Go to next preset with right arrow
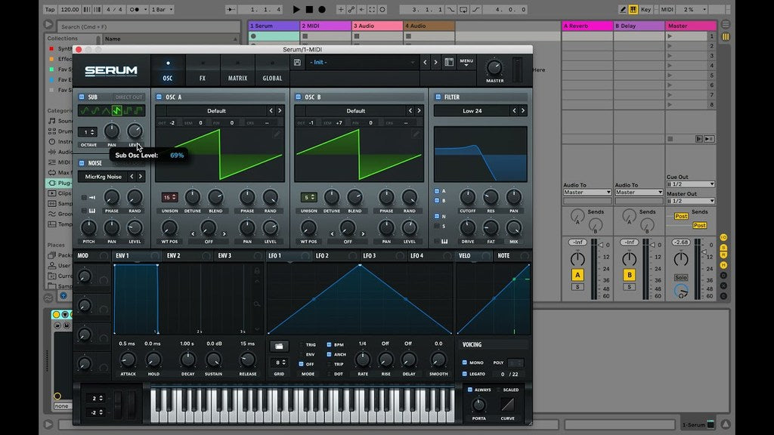 [x=435, y=63]
